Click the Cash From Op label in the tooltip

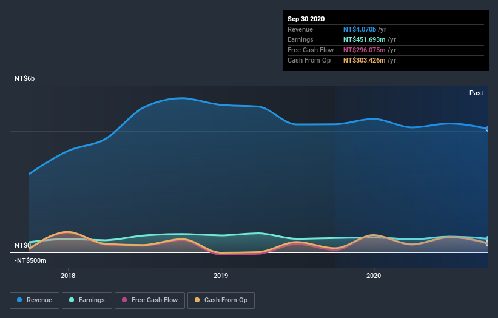(309, 60)
